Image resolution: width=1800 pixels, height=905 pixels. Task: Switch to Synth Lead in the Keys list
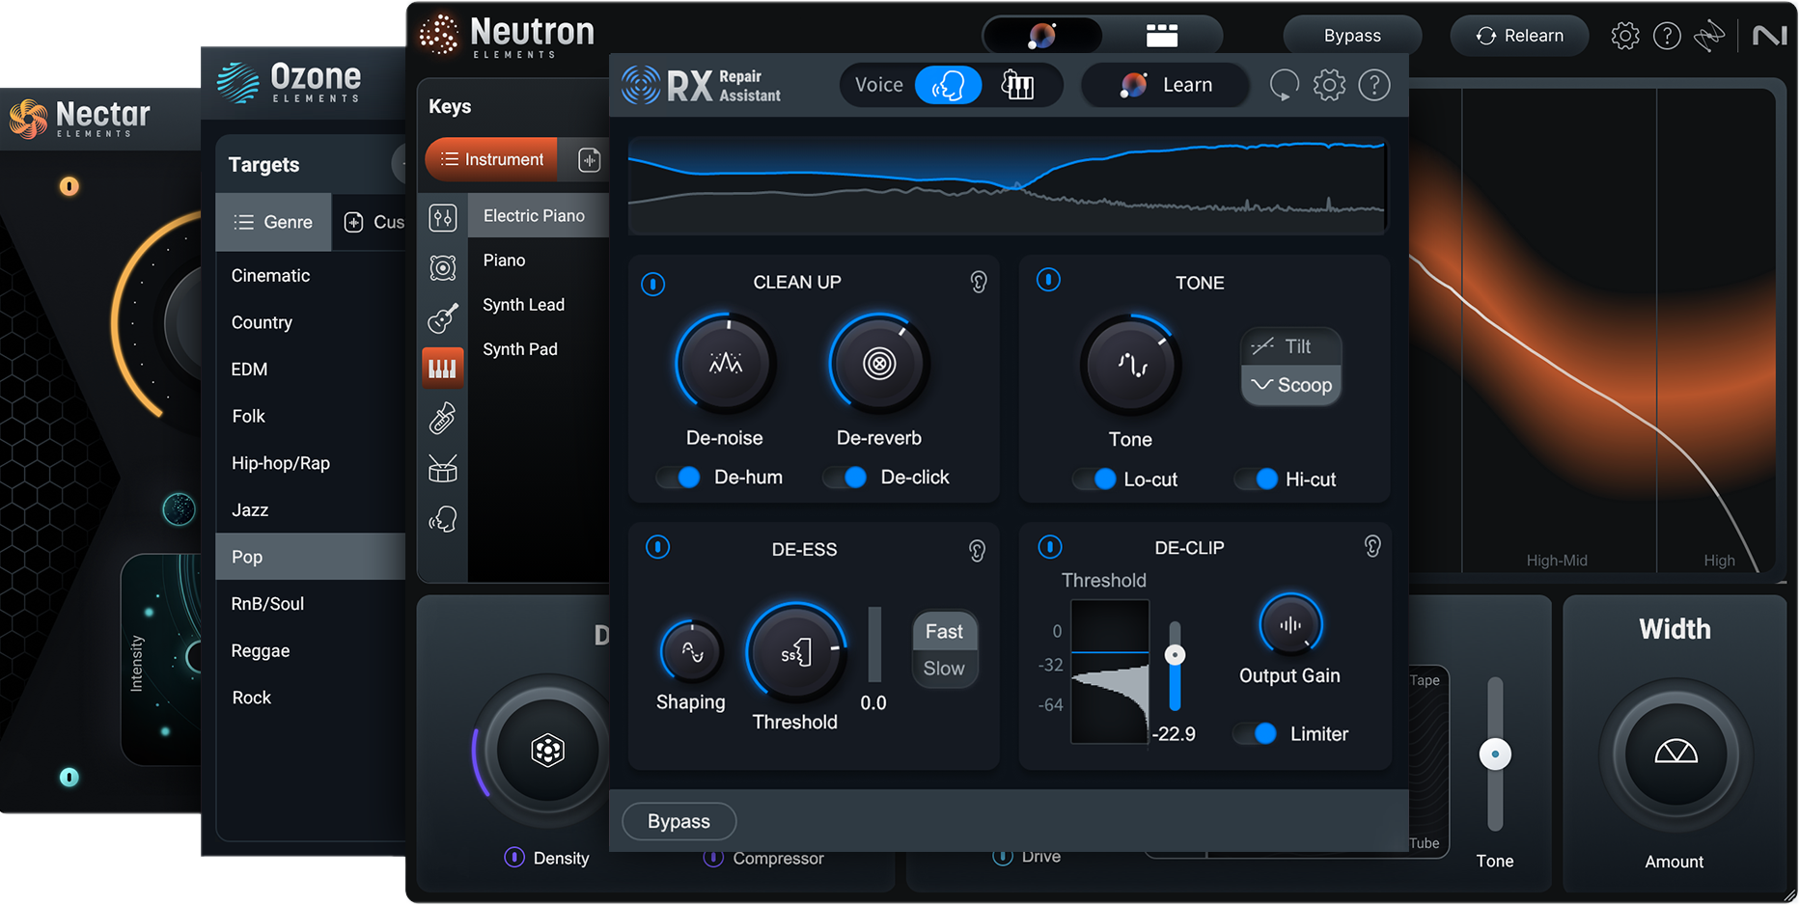coord(523,304)
